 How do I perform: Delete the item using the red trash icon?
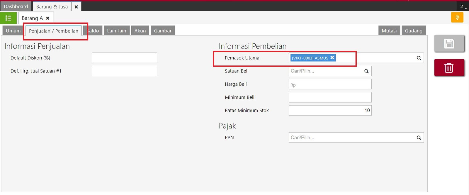449,68
